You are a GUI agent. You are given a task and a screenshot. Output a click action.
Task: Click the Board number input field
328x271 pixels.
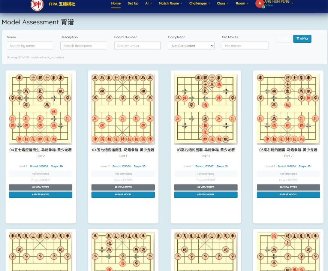[x=138, y=46]
